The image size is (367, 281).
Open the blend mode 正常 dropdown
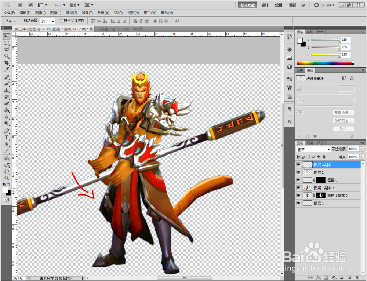313,149
